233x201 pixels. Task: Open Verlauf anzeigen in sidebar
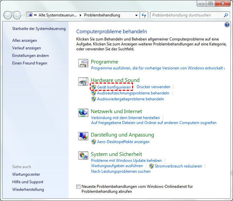point(26,48)
